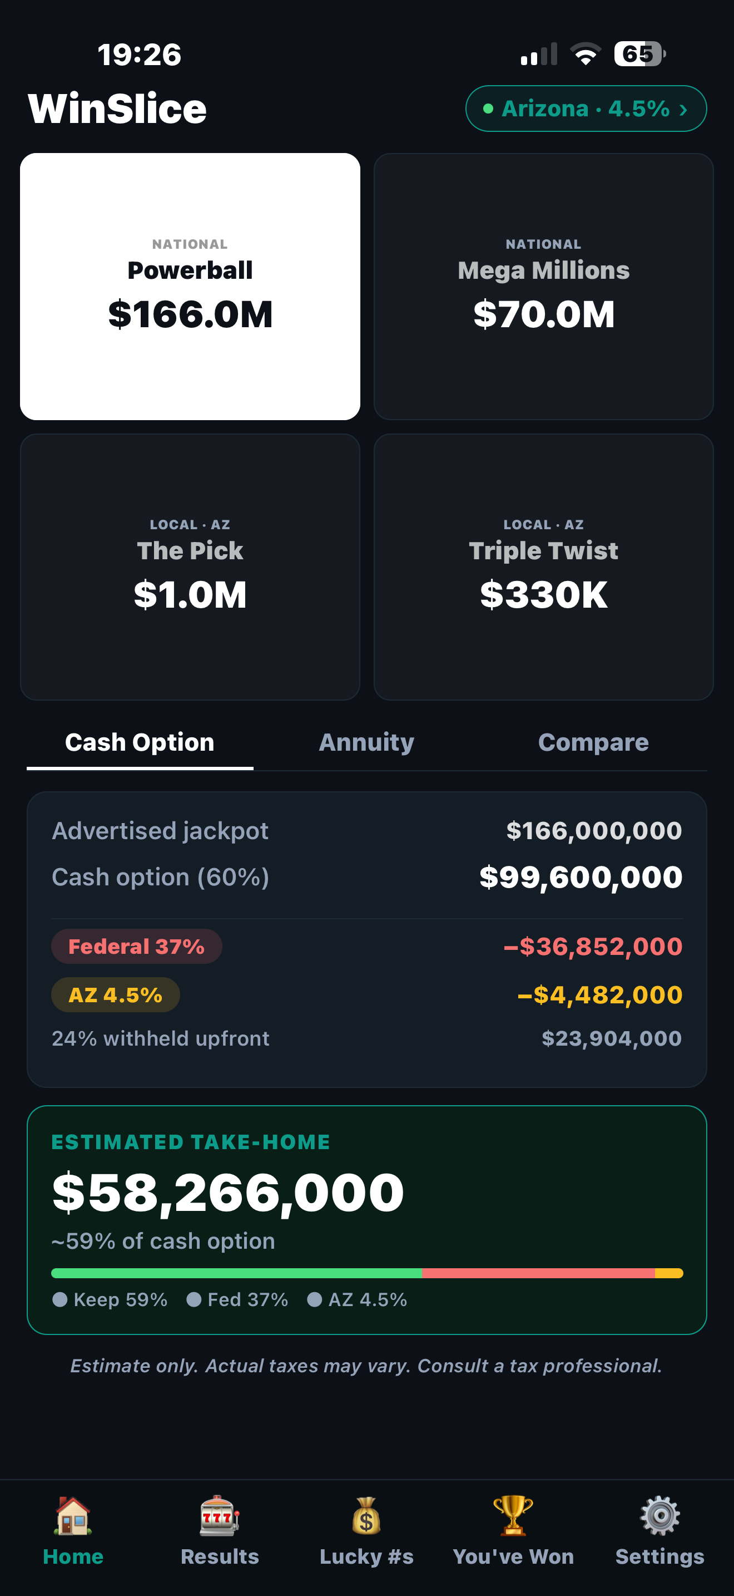Expand the AZ 4.5% tax badge
Image resolution: width=734 pixels, height=1596 pixels.
coord(115,994)
